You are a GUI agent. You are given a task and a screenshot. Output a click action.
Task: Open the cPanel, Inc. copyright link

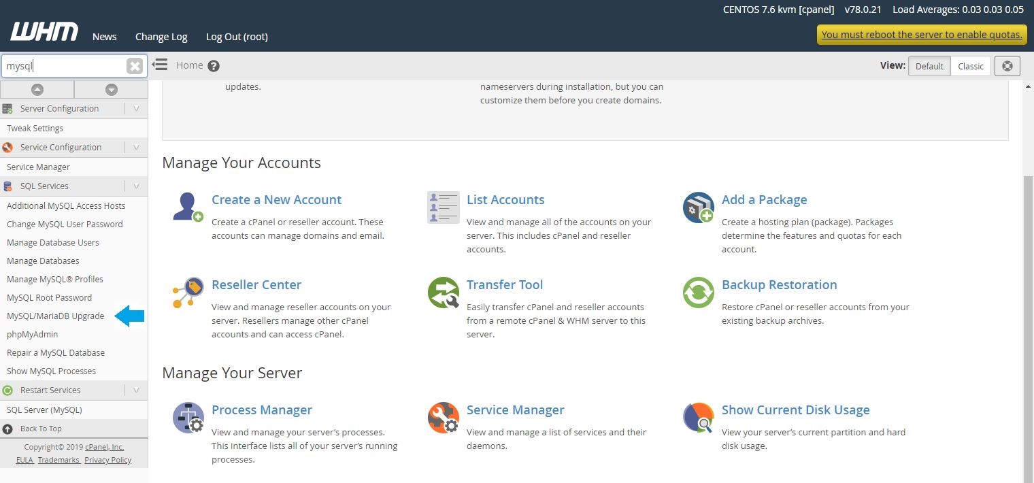[x=105, y=448]
